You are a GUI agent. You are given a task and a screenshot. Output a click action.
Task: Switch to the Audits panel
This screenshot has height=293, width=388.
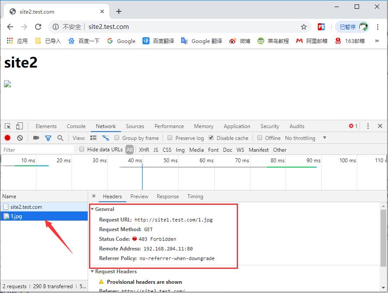click(297, 126)
